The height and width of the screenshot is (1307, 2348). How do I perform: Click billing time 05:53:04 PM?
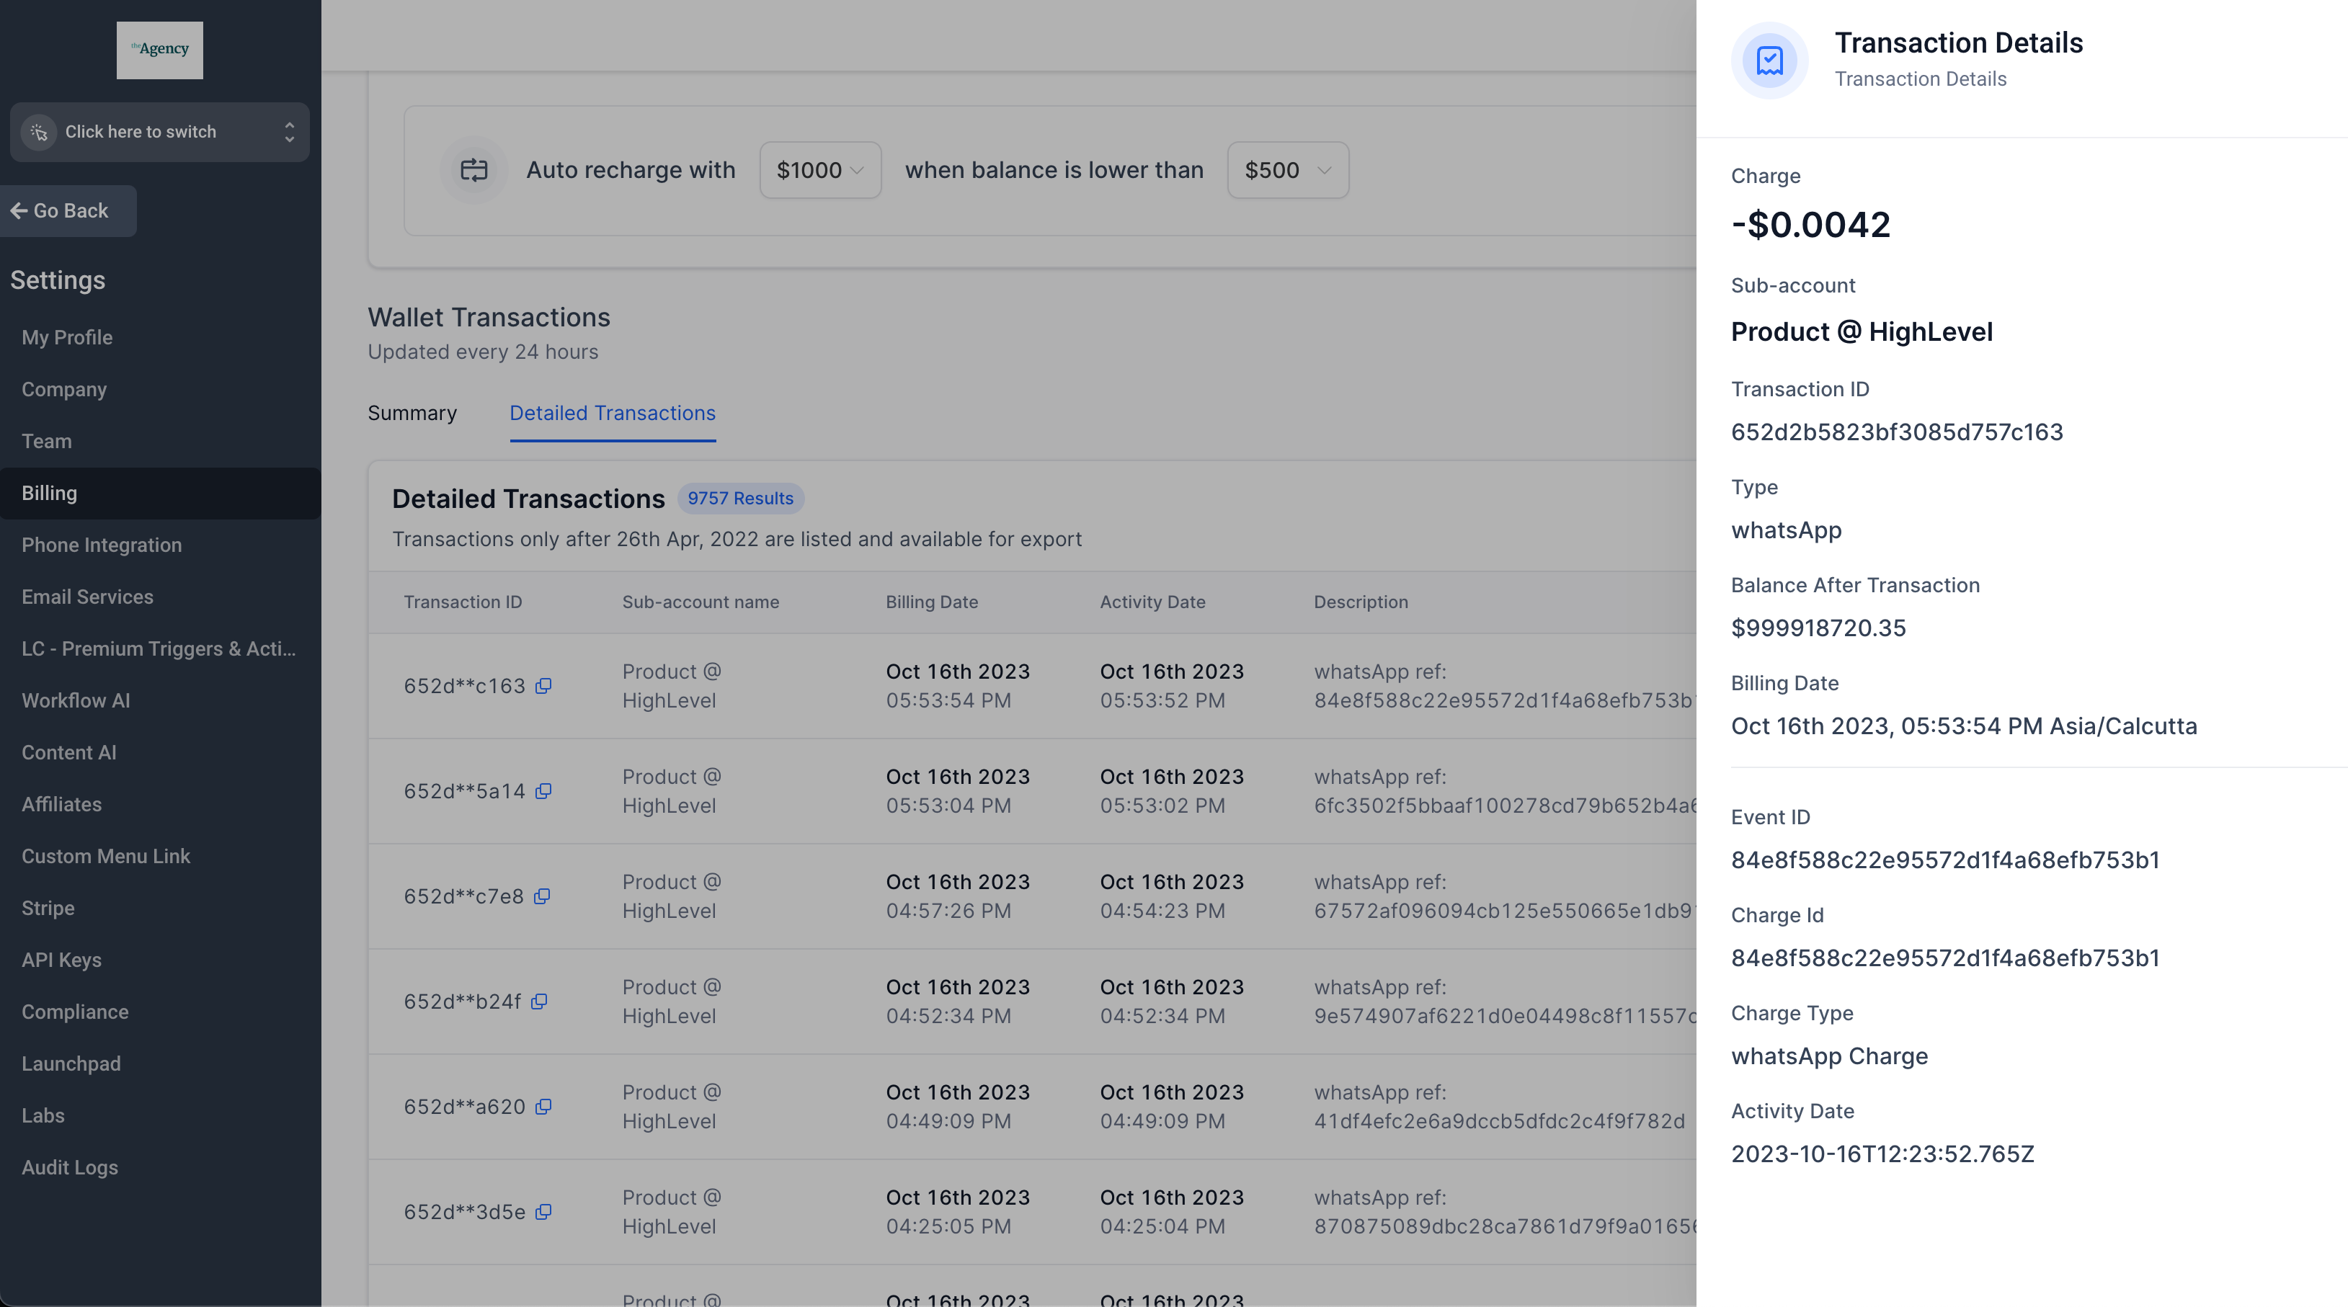tap(949, 806)
